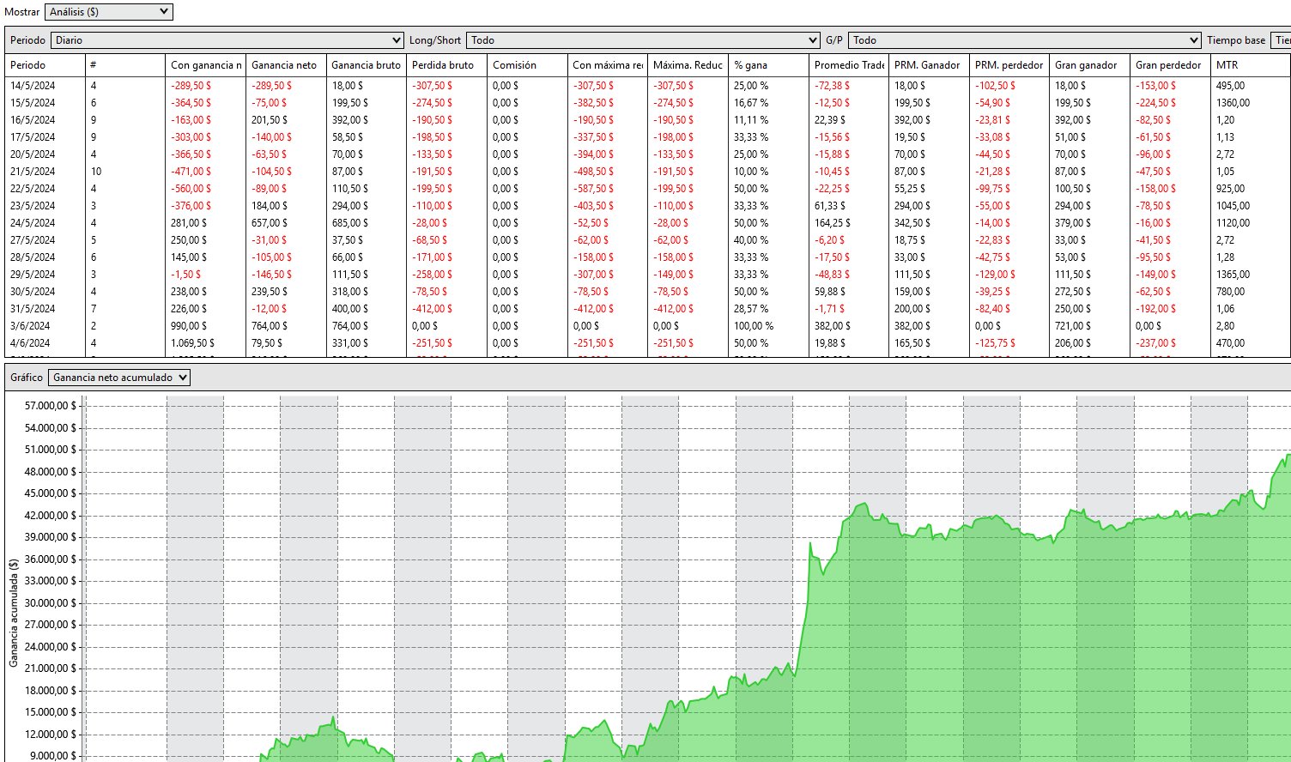Click the 1360,00 MTR cell

click(x=1251, y=103)
